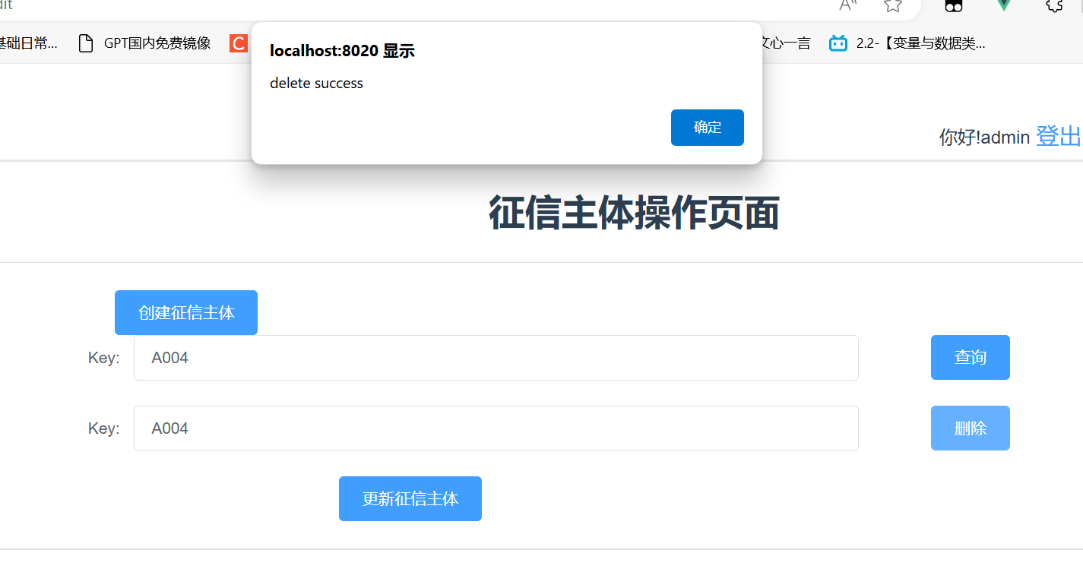
Task: Open the GPT国内免费镜像 bookmark
Action: [x=144, y=43]
